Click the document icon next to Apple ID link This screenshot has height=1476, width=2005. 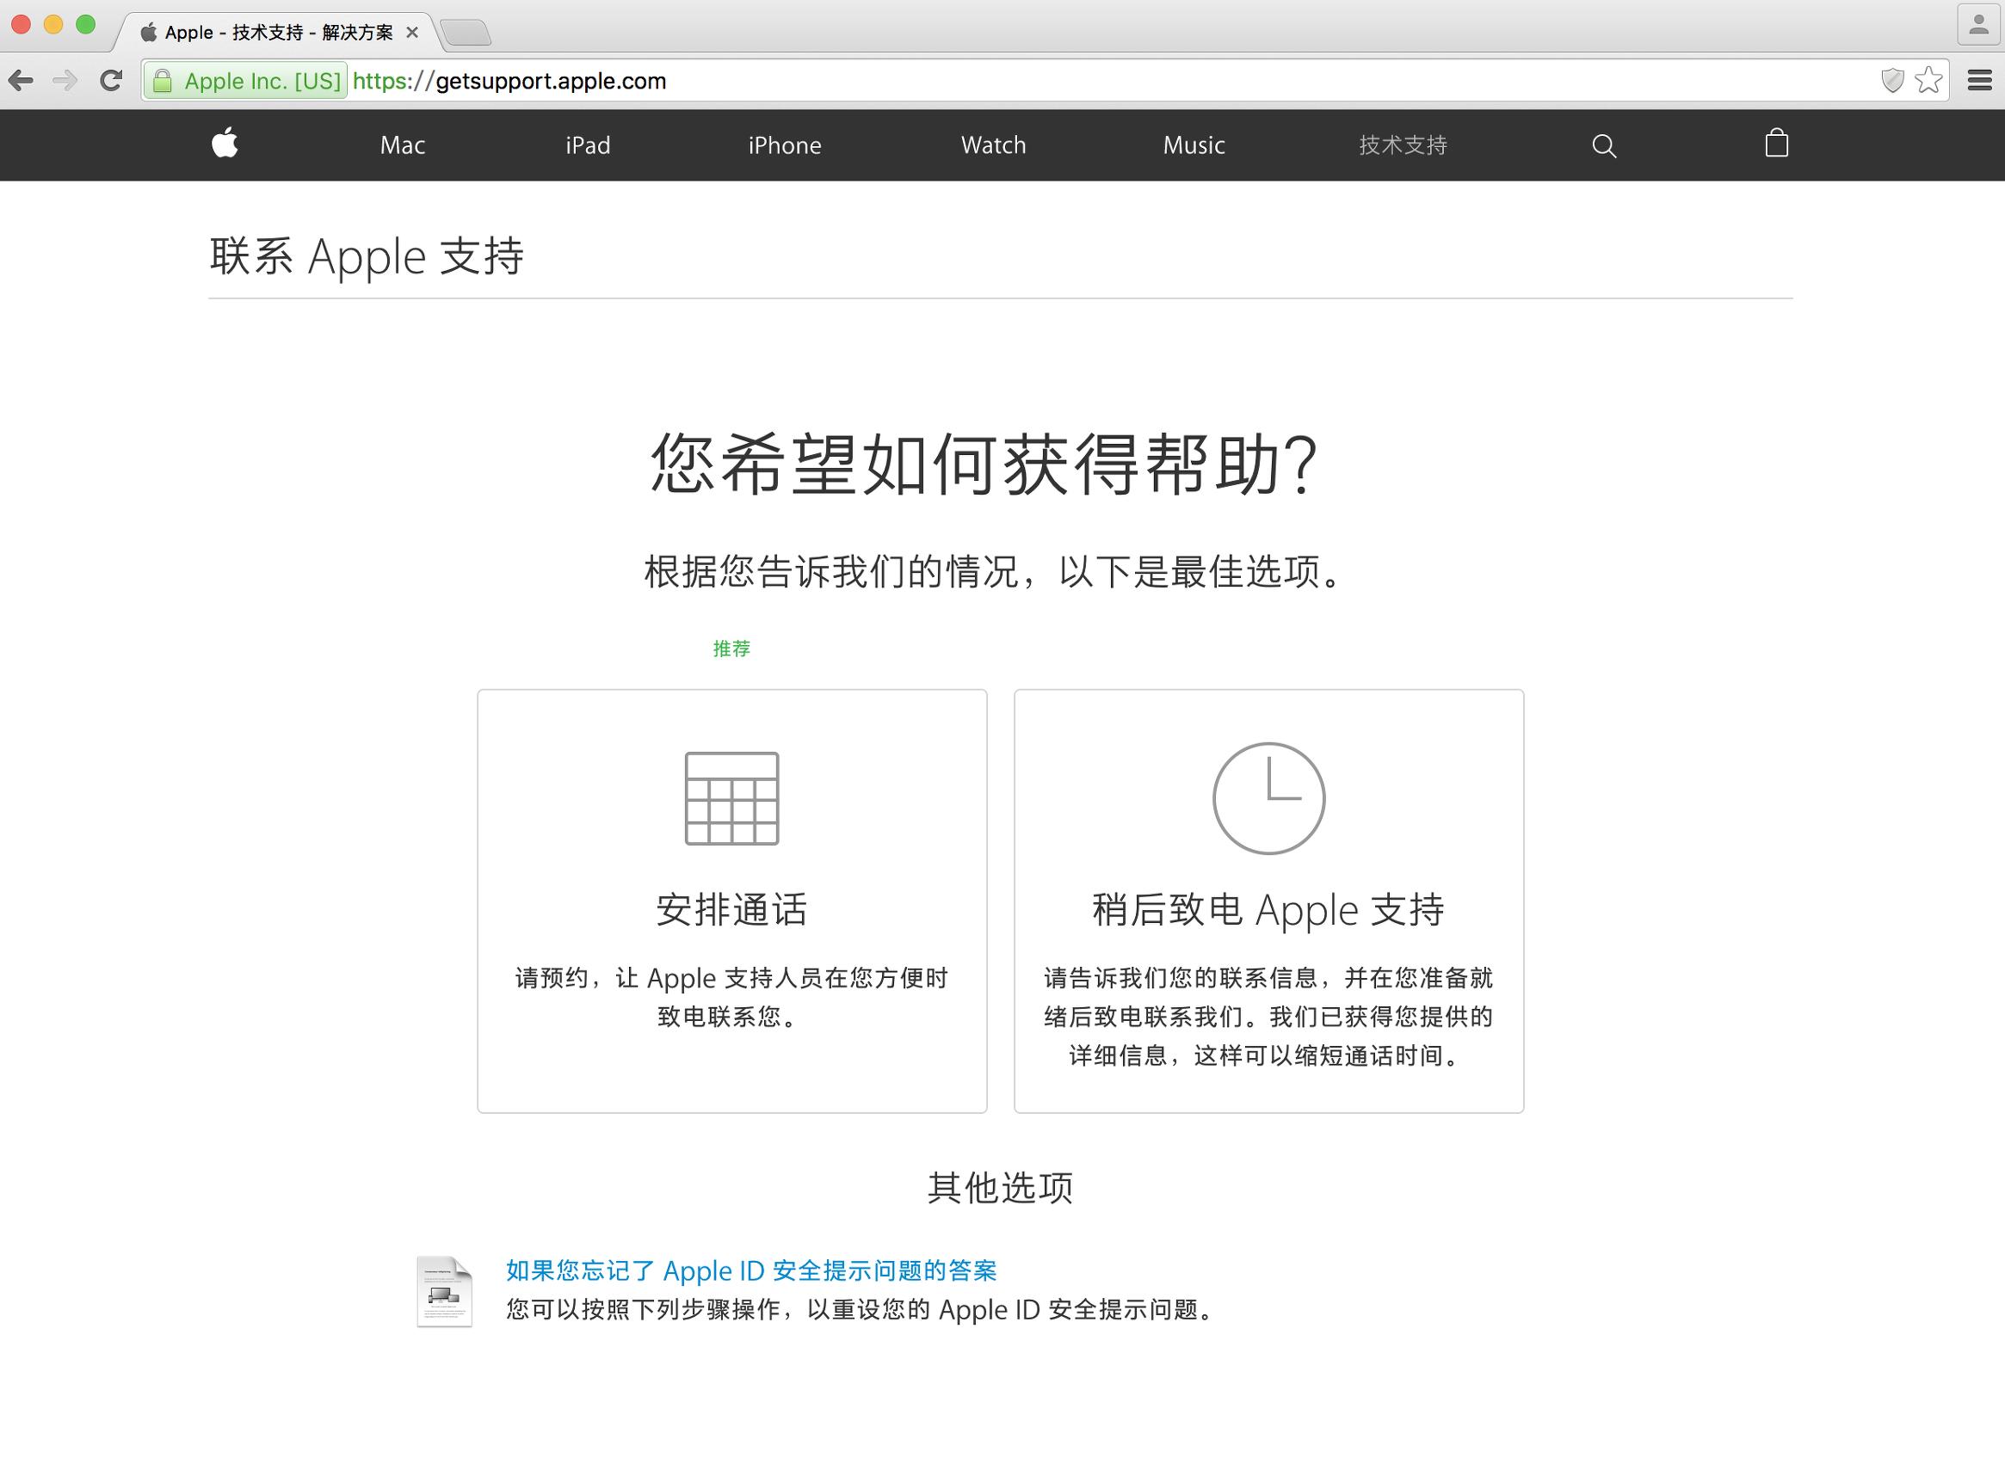[444, 1290]
